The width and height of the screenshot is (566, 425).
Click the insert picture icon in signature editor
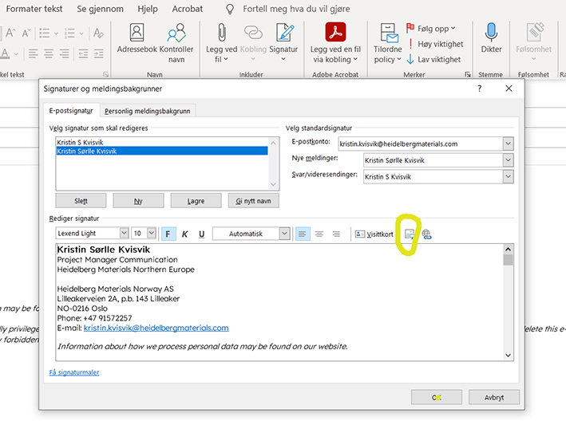410,234
